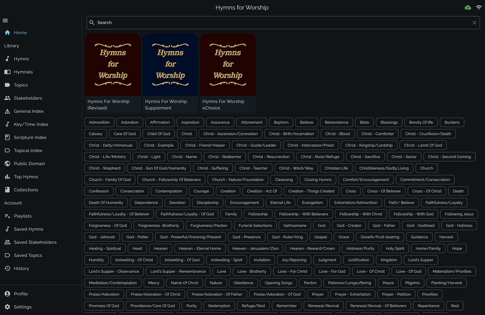Collapse the sidebar using the hamburger icon

pyautogui.click(x=5, y=20)
